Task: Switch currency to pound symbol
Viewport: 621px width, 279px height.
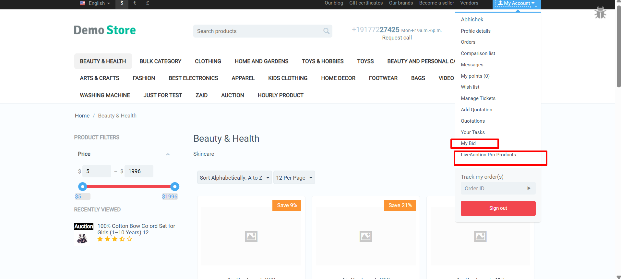Action: [148, 3]
